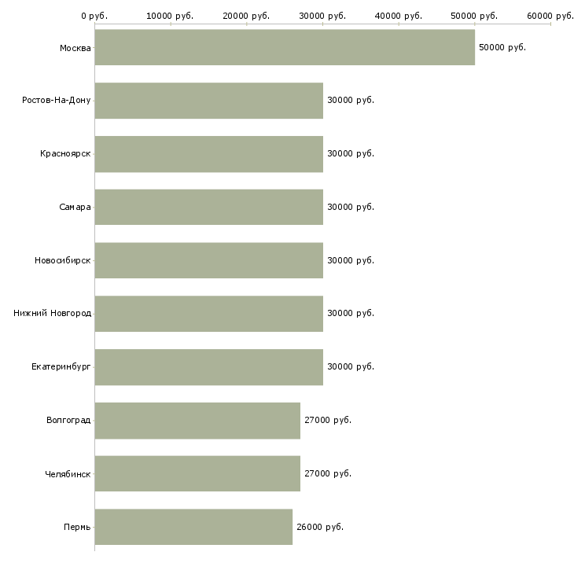Click the 0 руб. axis tick label
Viewport: 574px width, 574px height.
pos(94,16)
